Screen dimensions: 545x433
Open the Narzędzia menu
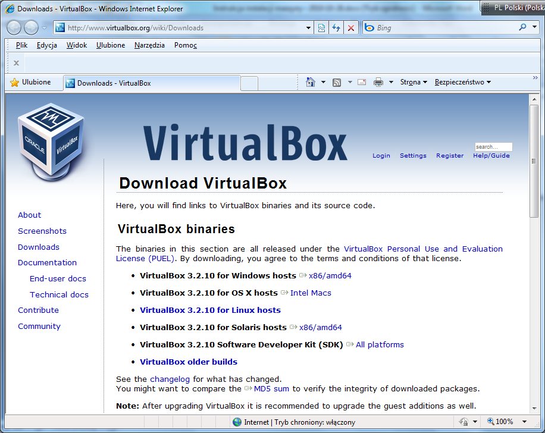pos(149,45)
